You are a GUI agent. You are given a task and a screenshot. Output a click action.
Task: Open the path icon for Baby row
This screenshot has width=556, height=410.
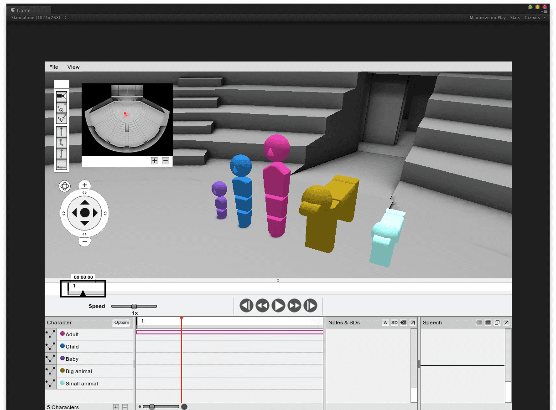click(50, 359)
